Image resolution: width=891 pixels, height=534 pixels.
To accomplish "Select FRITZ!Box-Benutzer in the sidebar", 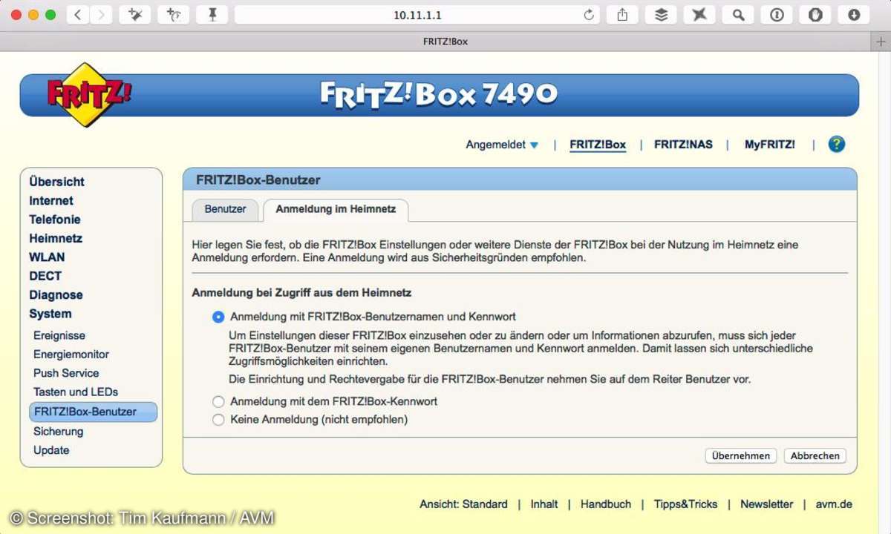I will point(93,412).
